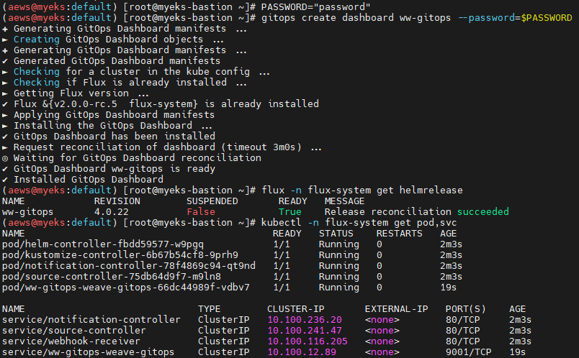Screen dimensions: 579x358
Task: Click 'Checking for a cluster in the kube config'
Action: click(132, 71)
